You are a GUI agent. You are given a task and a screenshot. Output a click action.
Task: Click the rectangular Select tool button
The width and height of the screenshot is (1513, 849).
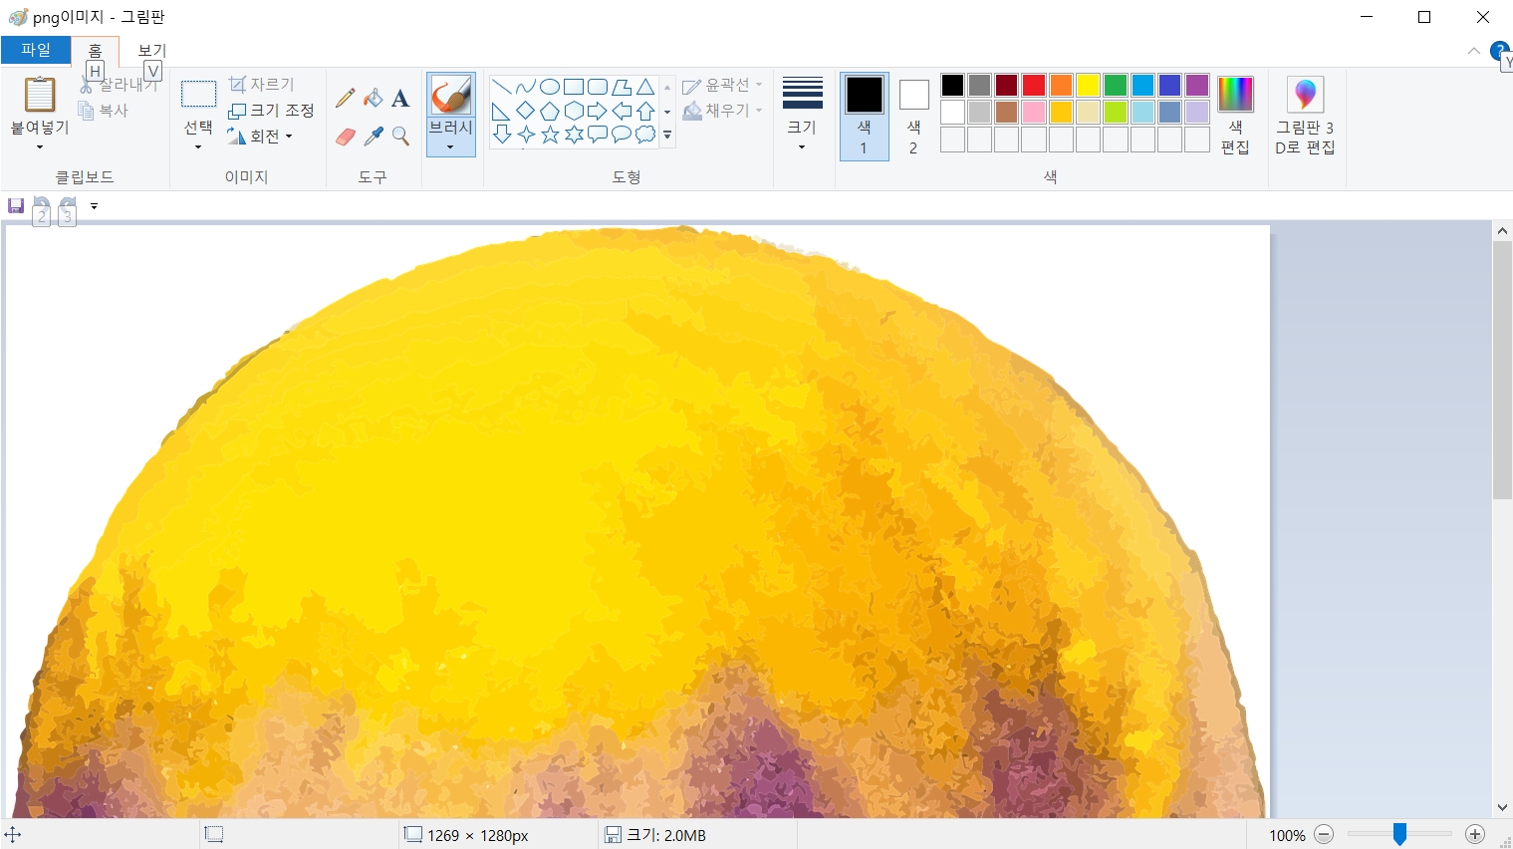[198, 94]
